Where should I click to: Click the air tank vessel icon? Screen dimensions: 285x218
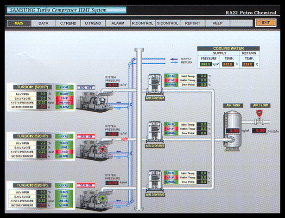tap(232, 131)
